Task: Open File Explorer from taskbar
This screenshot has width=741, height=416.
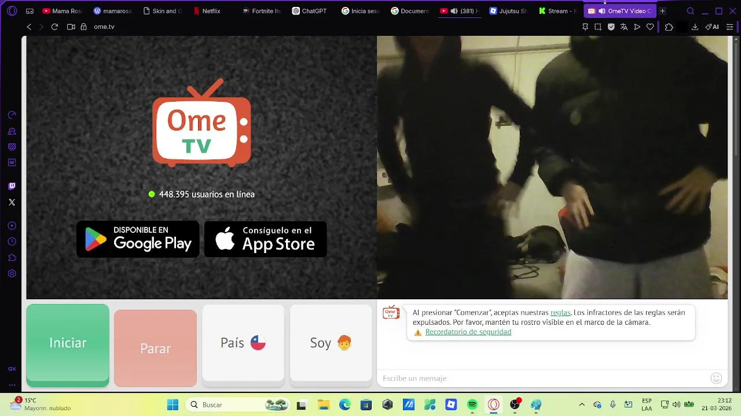Action: pos(323,404)
